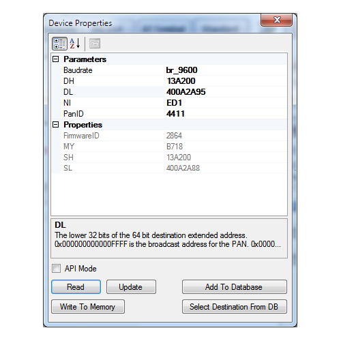Click Write To Memory button
341x341 pixels.
(88, 307)
